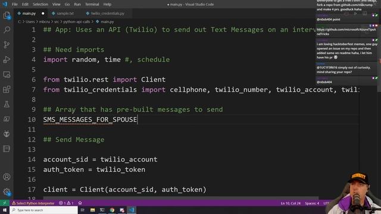Click the errors and warnings status counter
Viewport: 381px width, 214px height.
point(66,203)
